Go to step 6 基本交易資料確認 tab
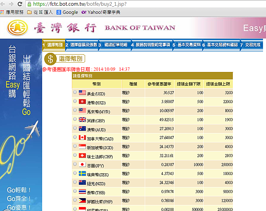This screenshot has height=211, width=266. 221,45
